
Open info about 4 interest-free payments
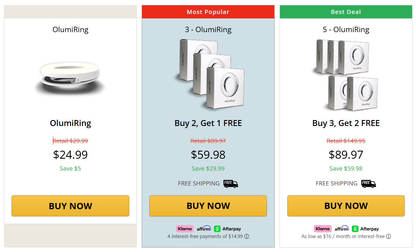tap(247, 236)
